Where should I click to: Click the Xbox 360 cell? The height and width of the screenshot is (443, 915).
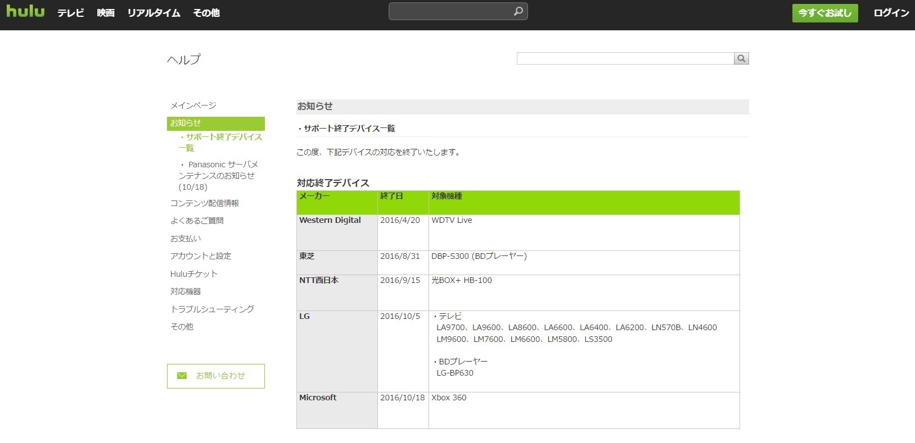pyautogui.click(x=584, y=410)
